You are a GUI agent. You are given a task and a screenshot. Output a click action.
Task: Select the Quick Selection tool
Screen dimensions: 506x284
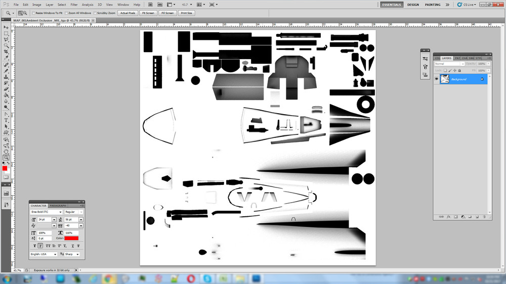coord(6,46)
